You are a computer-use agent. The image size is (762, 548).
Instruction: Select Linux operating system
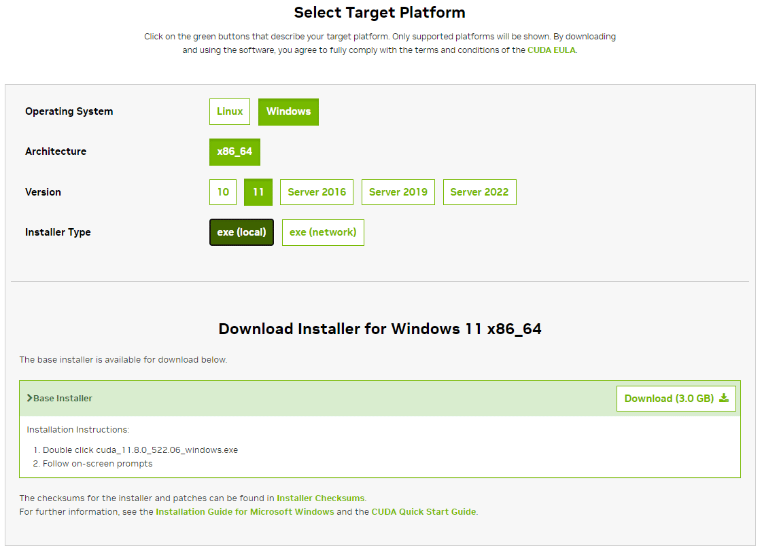(229, 111)
